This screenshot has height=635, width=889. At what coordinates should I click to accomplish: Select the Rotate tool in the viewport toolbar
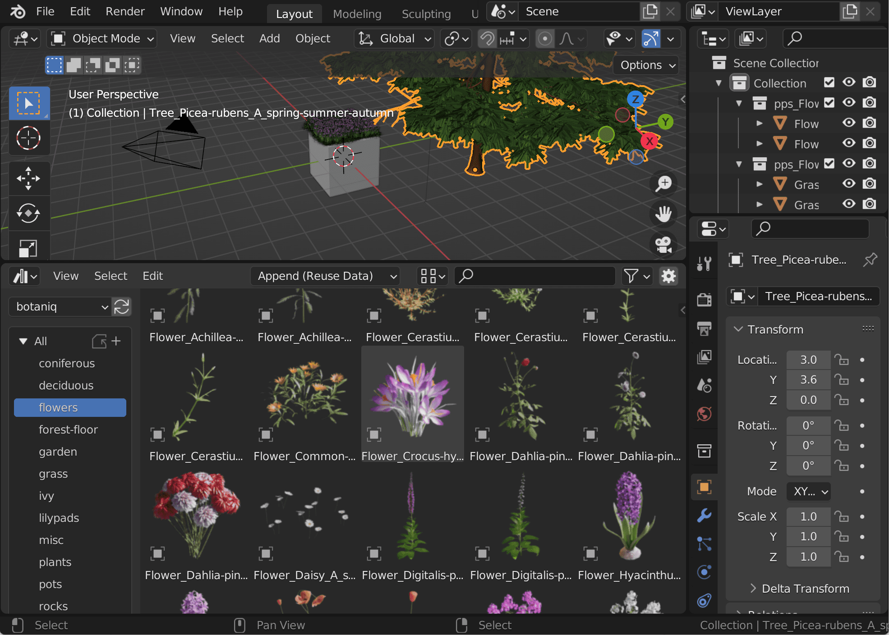[29, 213]
